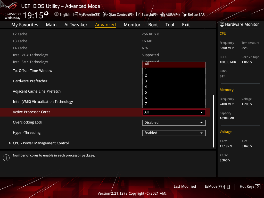Open the Hyper-Threading dropdown
The height and width of the screenshot is (198, 264).
pos(174,133)
